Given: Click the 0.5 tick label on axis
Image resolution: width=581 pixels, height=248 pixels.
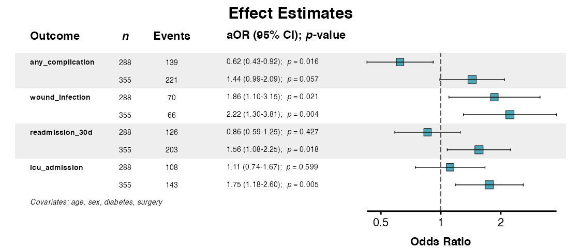Looking at the screenshot, I should pyautogui.click(x=381, y=223).
